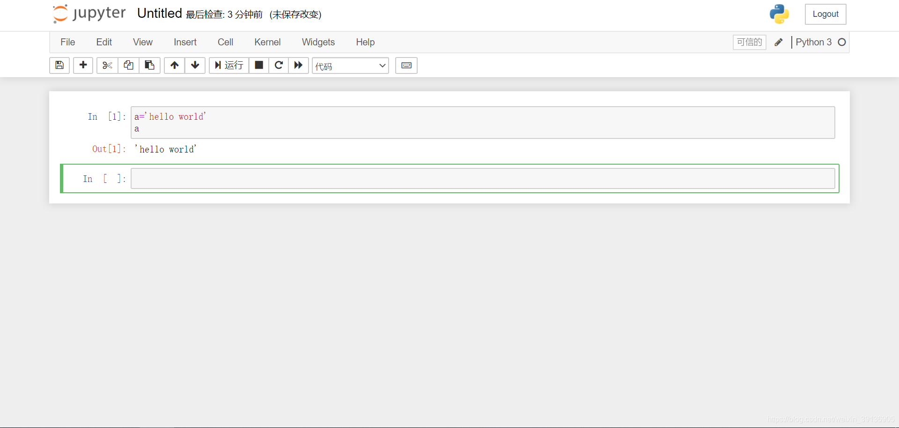Open the Help menu
The image size is (899, 428).
pyautogui.click(x=365, y=42)
